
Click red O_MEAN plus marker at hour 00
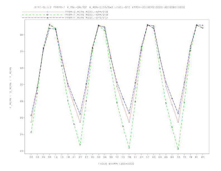[x=31, y=122]
